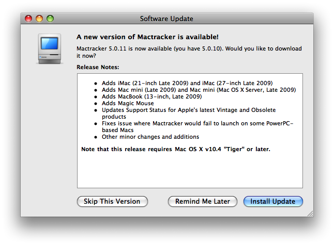Close the Software Update window
334x245 pixels.
coord(28,19)
